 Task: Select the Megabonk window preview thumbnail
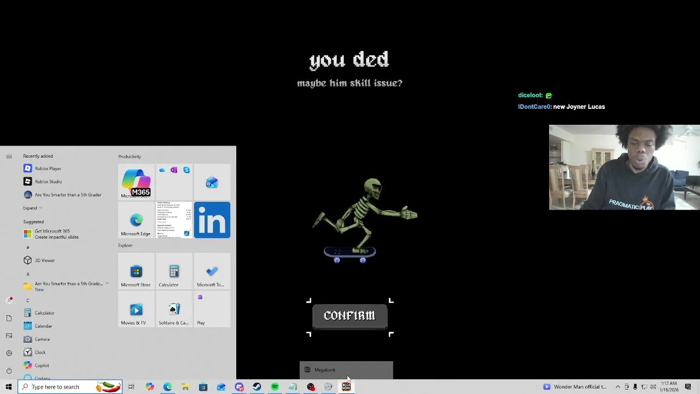(346, 370)
